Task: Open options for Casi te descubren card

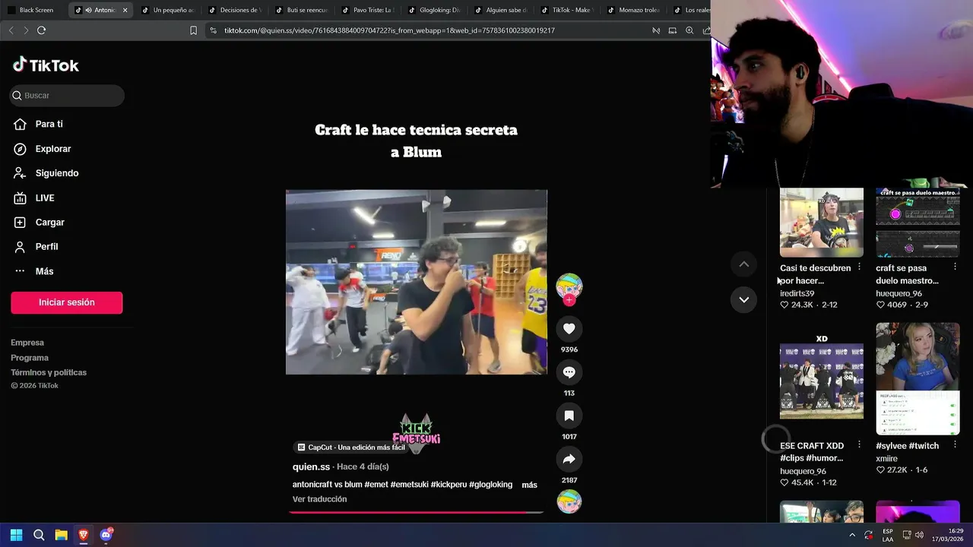Action: pos(859,267)
